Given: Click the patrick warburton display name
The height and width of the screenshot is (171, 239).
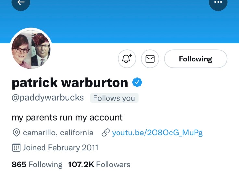Looking at the screenshot, I should point(70,83).
